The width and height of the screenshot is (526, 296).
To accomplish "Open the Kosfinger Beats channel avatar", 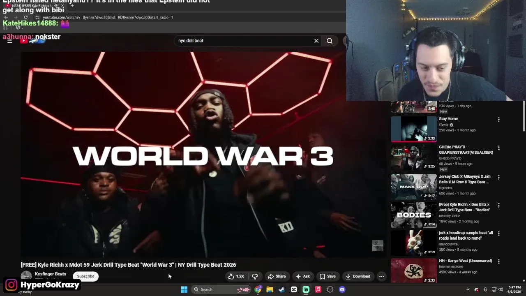I will (x=26, y=276).
